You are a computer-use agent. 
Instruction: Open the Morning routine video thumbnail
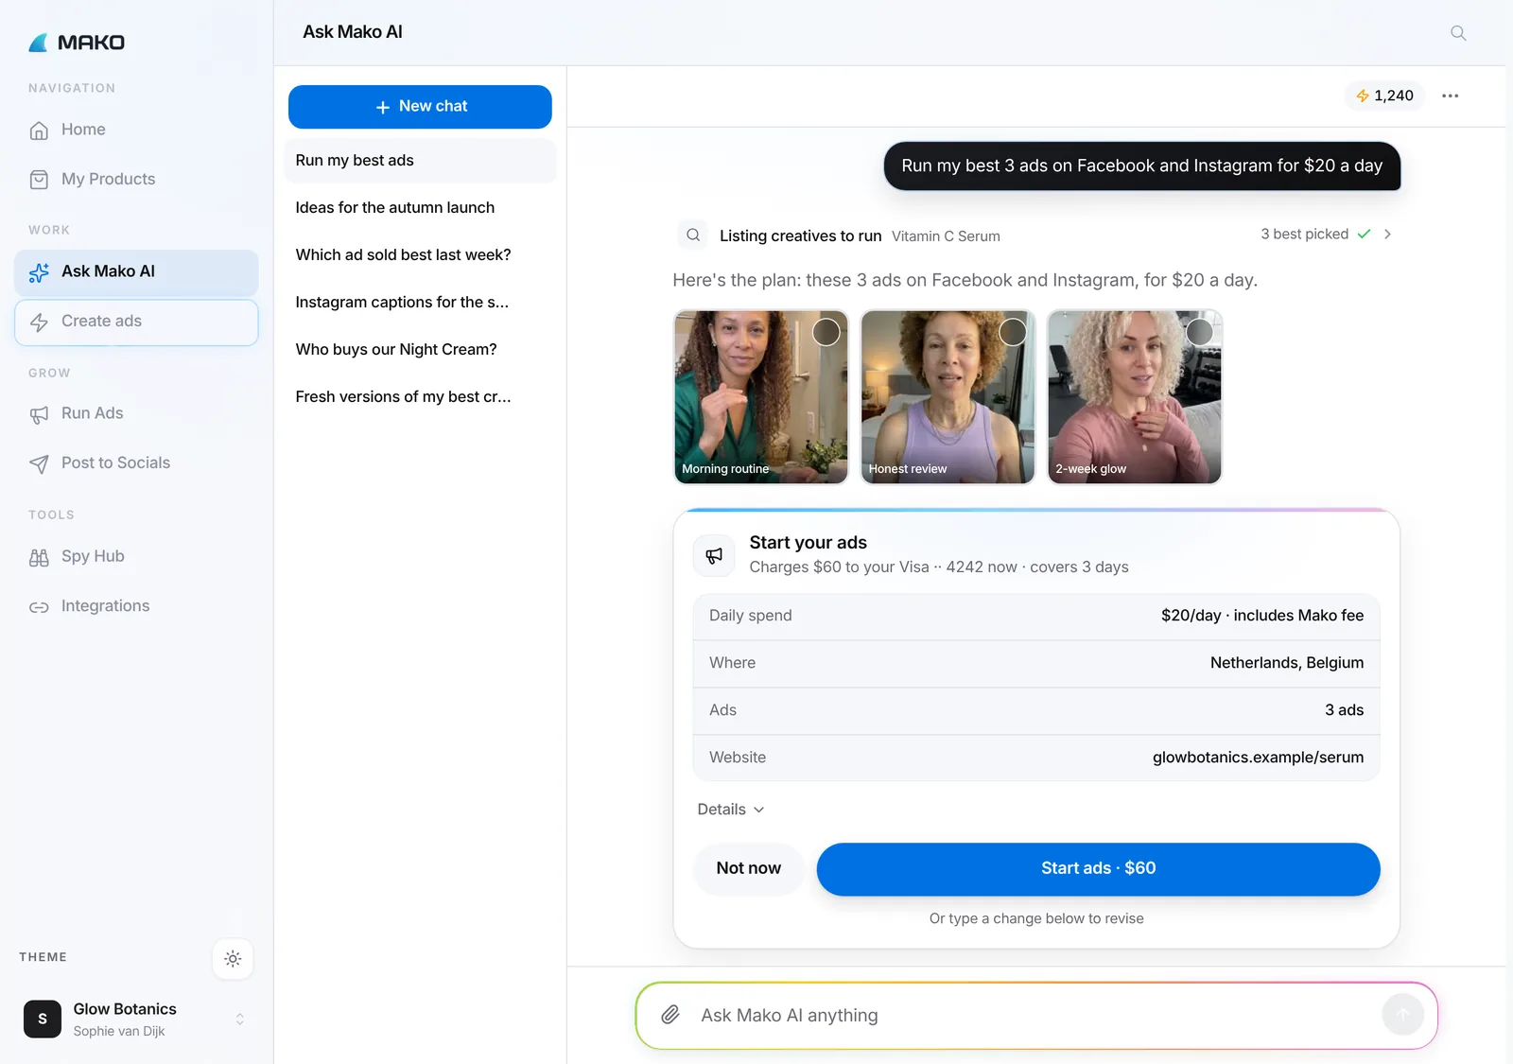tap(760, 397)
